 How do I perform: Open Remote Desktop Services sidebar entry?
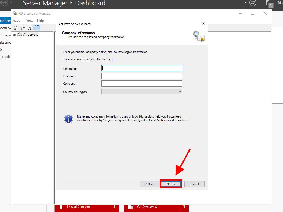click(x=6, y=57)
